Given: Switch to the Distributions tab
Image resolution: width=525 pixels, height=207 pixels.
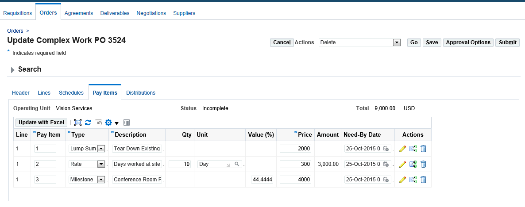Looking at the screenshot, I should tap(141, 93).
